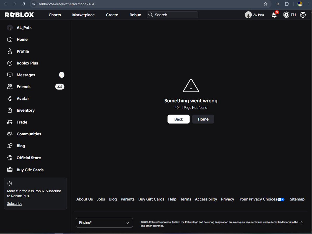The width and height of the screenshot is (312, 234).
Task: Click the Roblox logo in header
Action: (x=19, y=15)
